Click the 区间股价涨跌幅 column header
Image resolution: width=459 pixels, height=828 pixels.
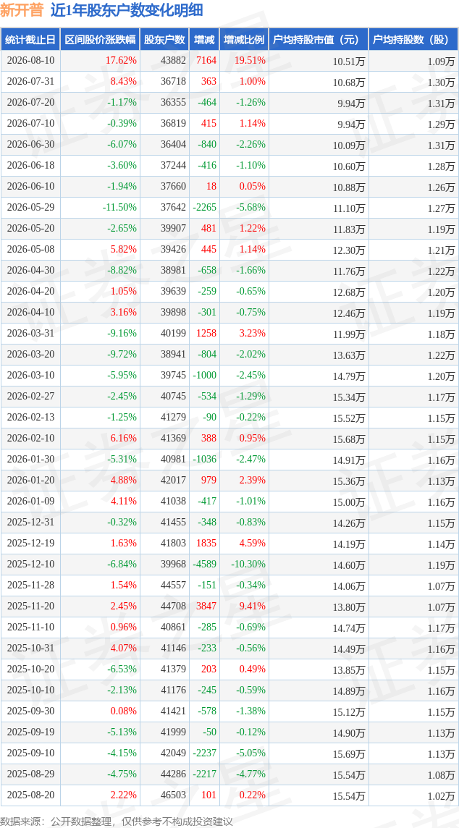(x=100, y=40)
